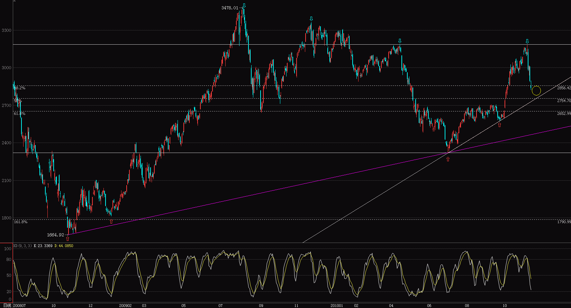Open the KD(9,3,3) indicator settings label
571x308 pixels.
(x=22, y=246)
